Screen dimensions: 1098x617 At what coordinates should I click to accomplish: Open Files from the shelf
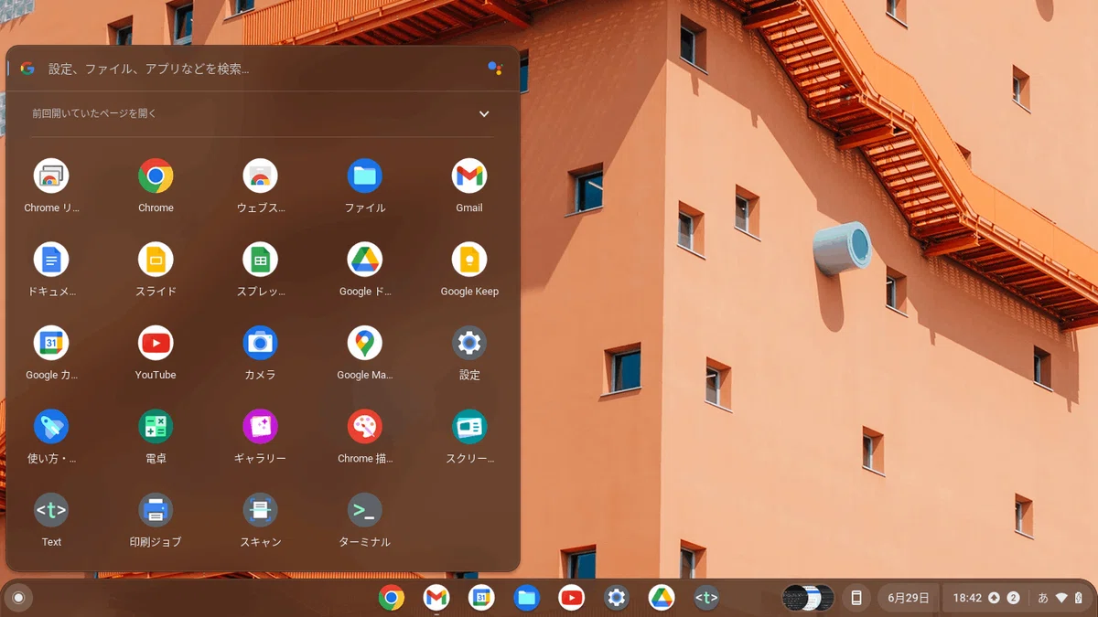click(x=526, y=598)
